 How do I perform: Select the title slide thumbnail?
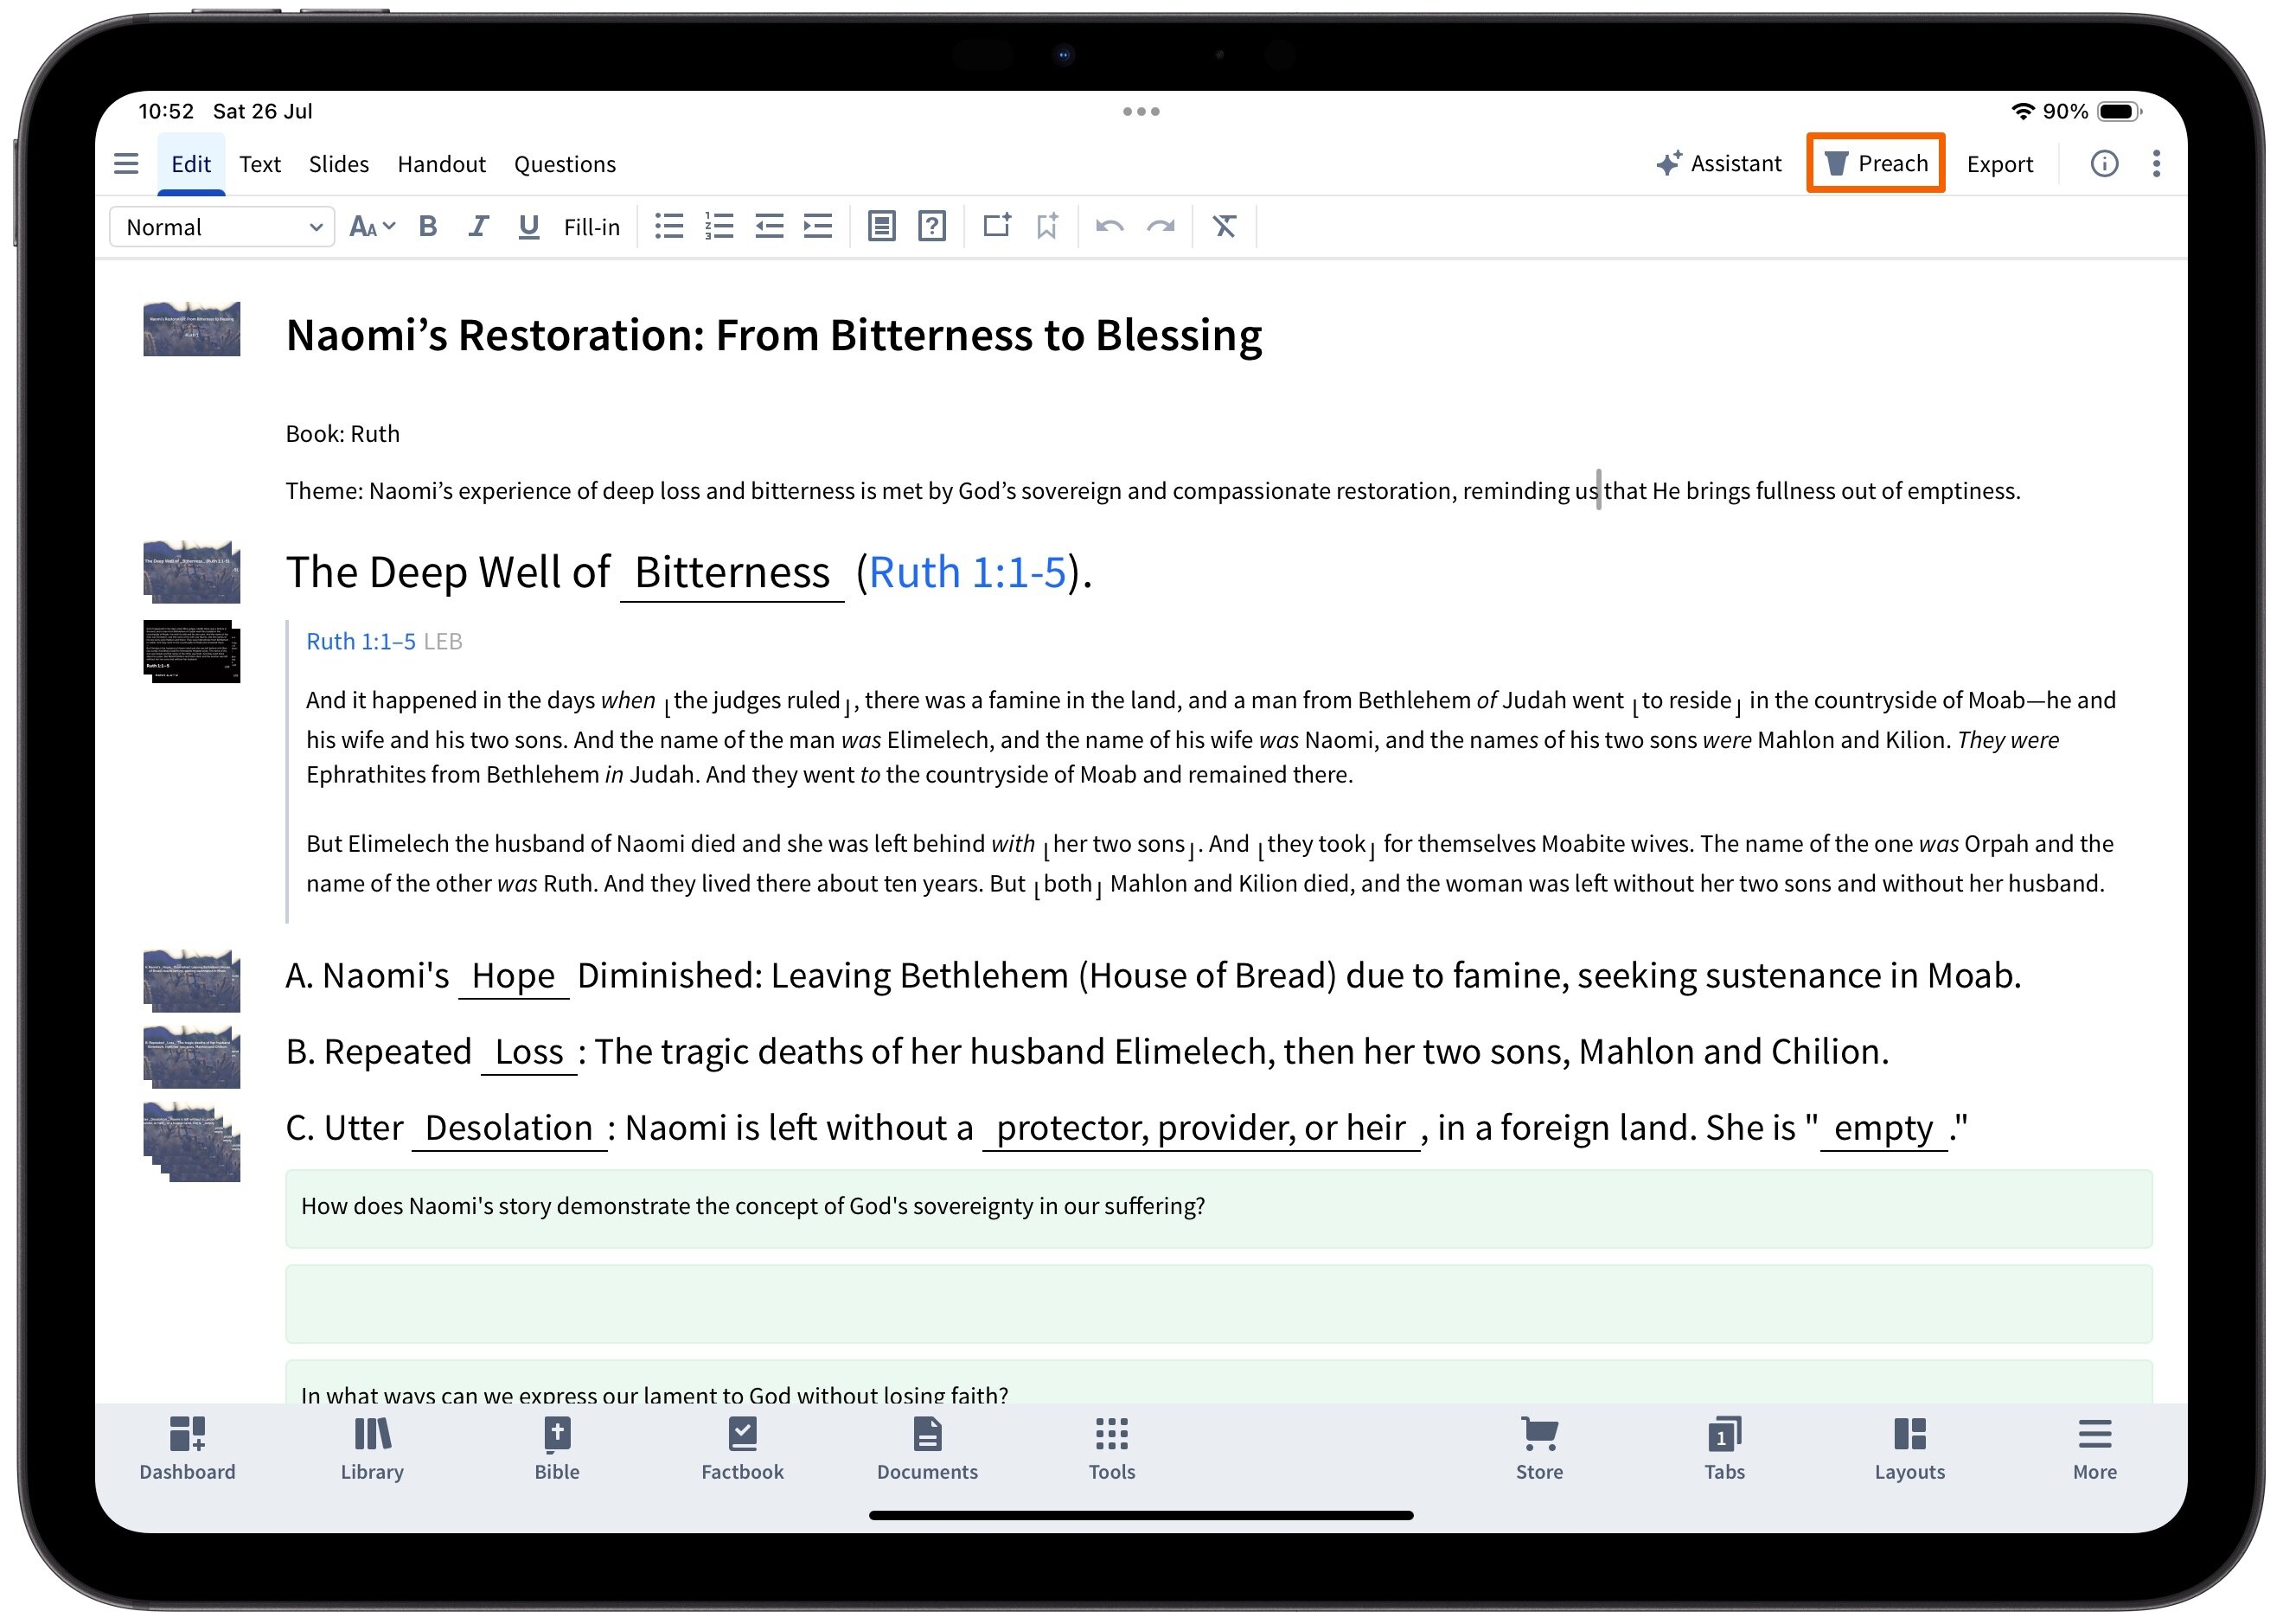191,329
